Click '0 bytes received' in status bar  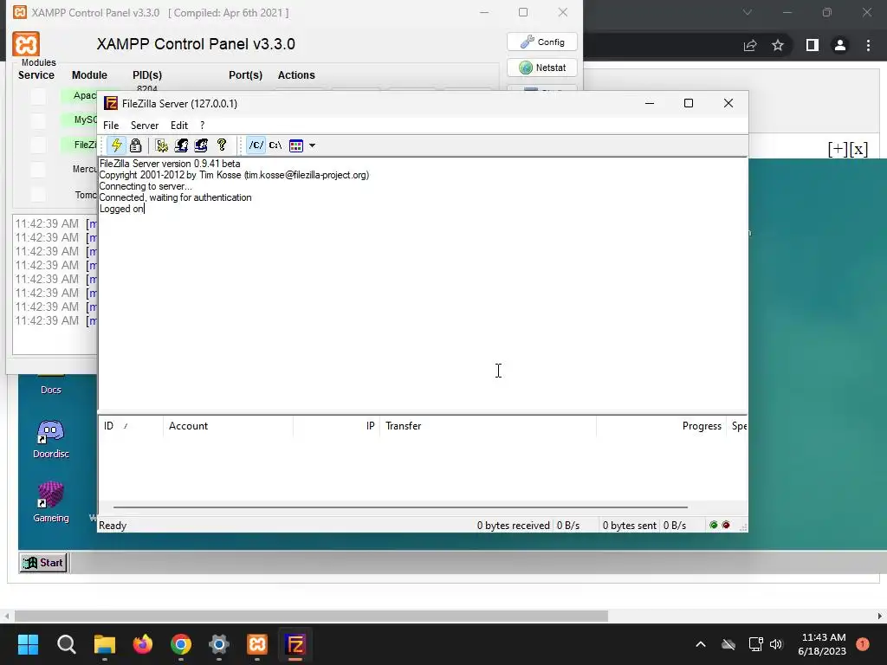[513, 526]
